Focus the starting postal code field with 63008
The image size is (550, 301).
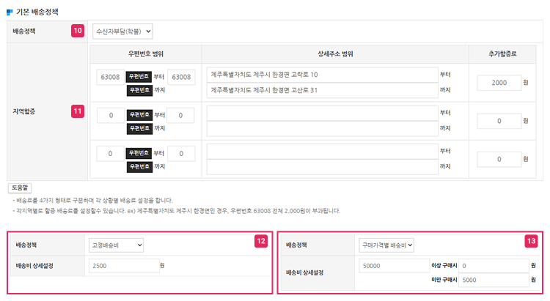pos(111,77)
